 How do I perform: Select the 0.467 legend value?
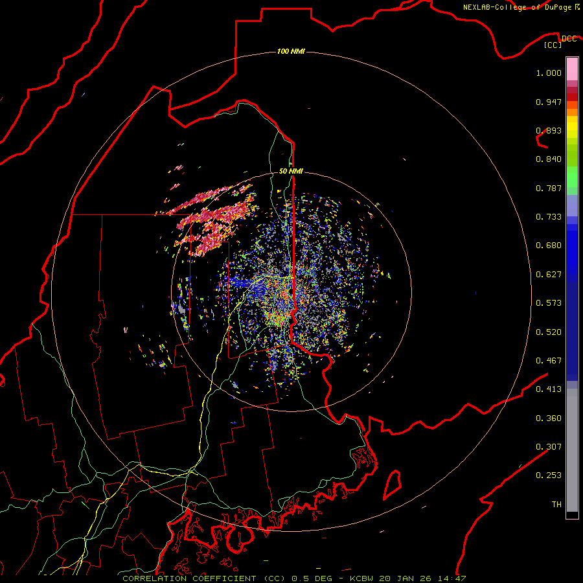tap(549, 361)
